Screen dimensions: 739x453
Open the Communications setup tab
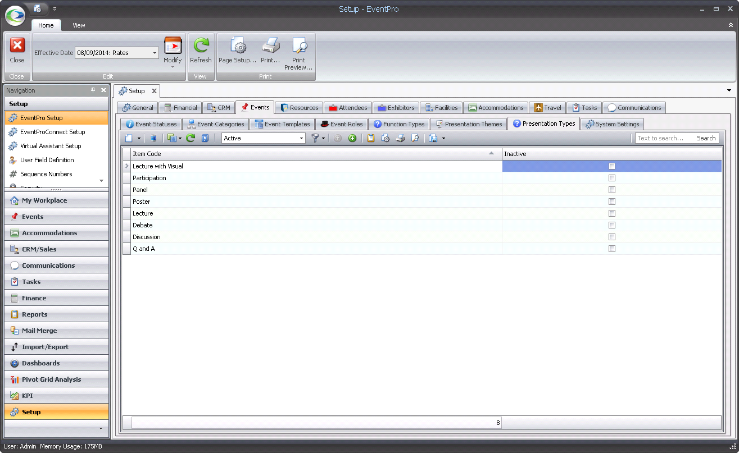(x=634, y=108)
